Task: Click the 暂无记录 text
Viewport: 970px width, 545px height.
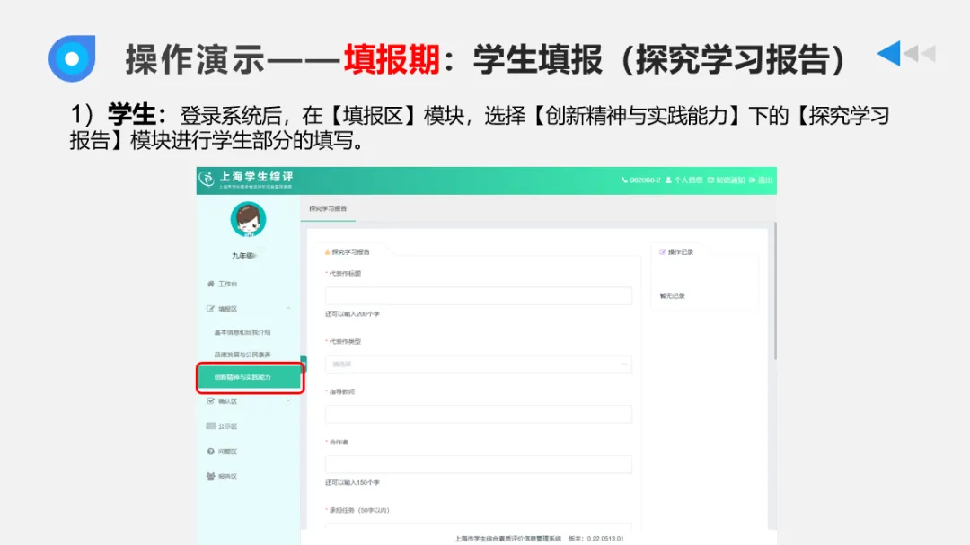Action: coord(672,296)
